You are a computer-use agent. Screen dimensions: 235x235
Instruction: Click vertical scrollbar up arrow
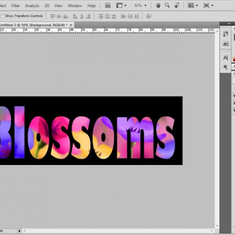pyautogui.click(x=217, y=31)
